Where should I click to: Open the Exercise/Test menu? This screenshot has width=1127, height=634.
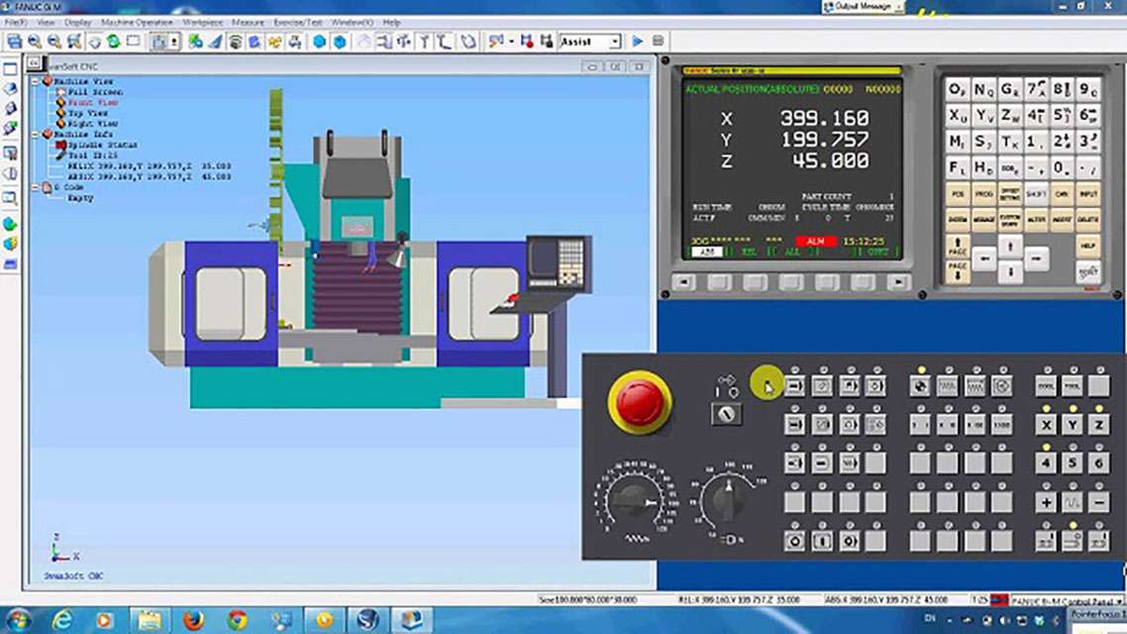point(297,22)
